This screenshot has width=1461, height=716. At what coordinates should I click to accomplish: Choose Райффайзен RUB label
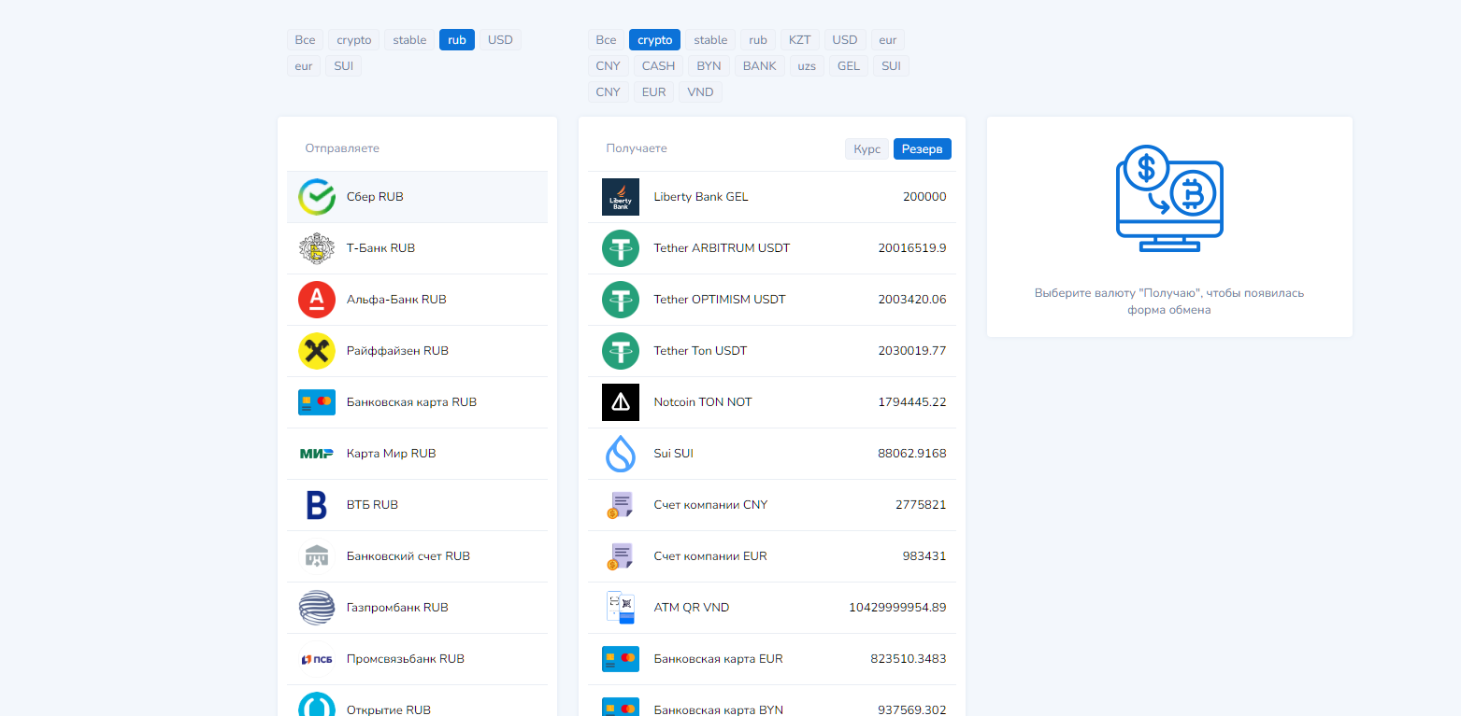coord(397,351)
